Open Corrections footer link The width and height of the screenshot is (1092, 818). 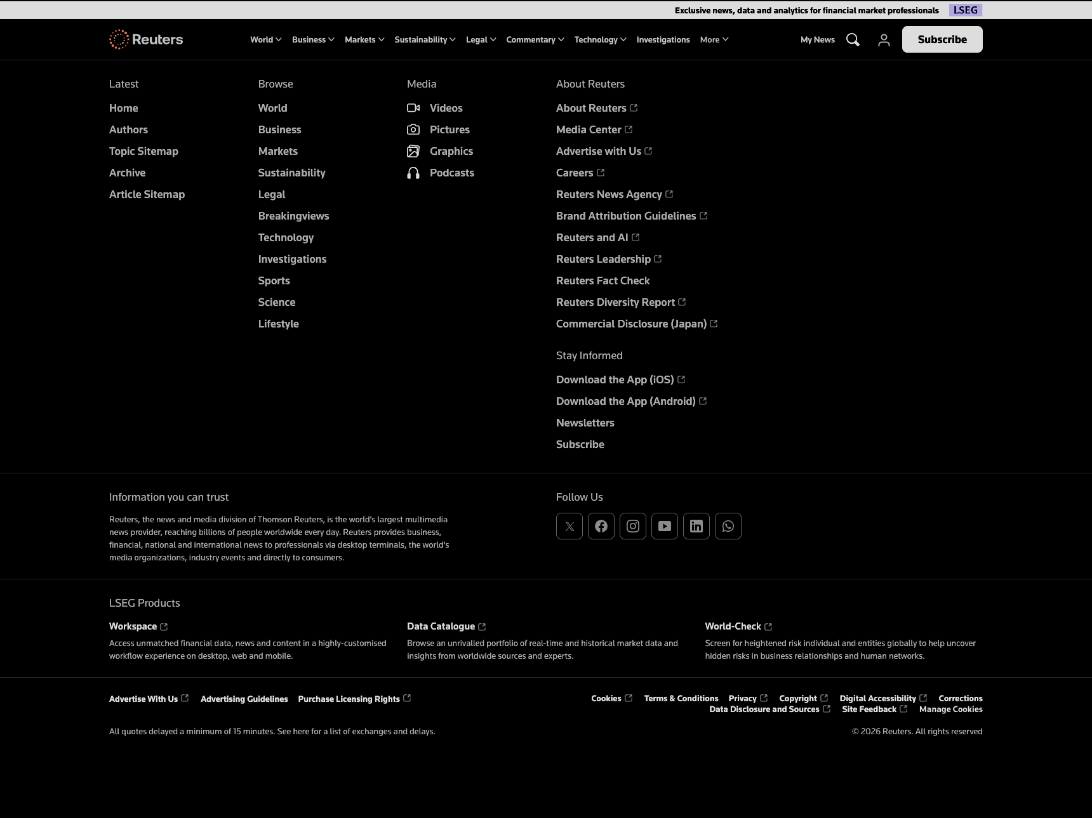tap(961, 698)
